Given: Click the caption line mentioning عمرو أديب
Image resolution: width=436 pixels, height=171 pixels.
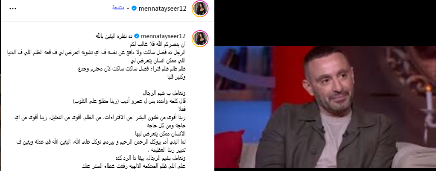Looking at the screenshot, I should click(129, 101).
